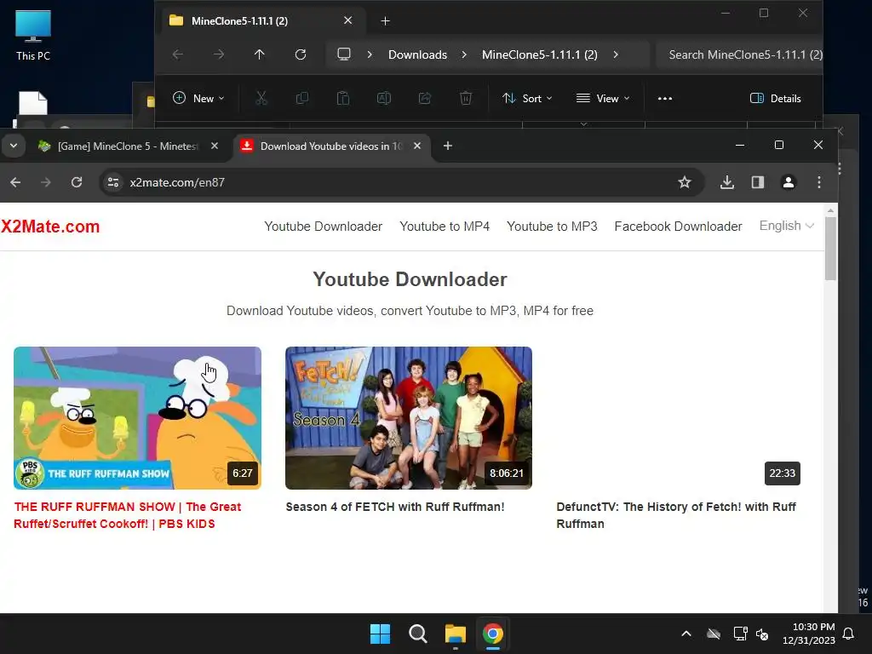
Task: Click the Search MineClone5-1.11.1 (2) box
Action: point(740,54)
